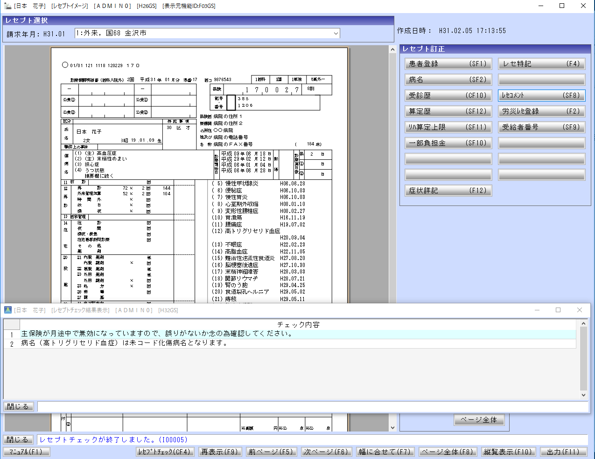Click 出力 (F11) to print output

point(563,452)
